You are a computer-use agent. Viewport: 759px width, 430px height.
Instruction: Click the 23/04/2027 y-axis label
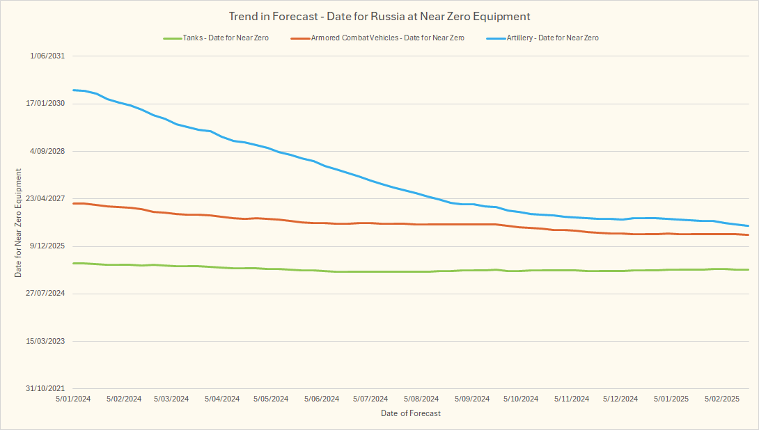[46, 198]
